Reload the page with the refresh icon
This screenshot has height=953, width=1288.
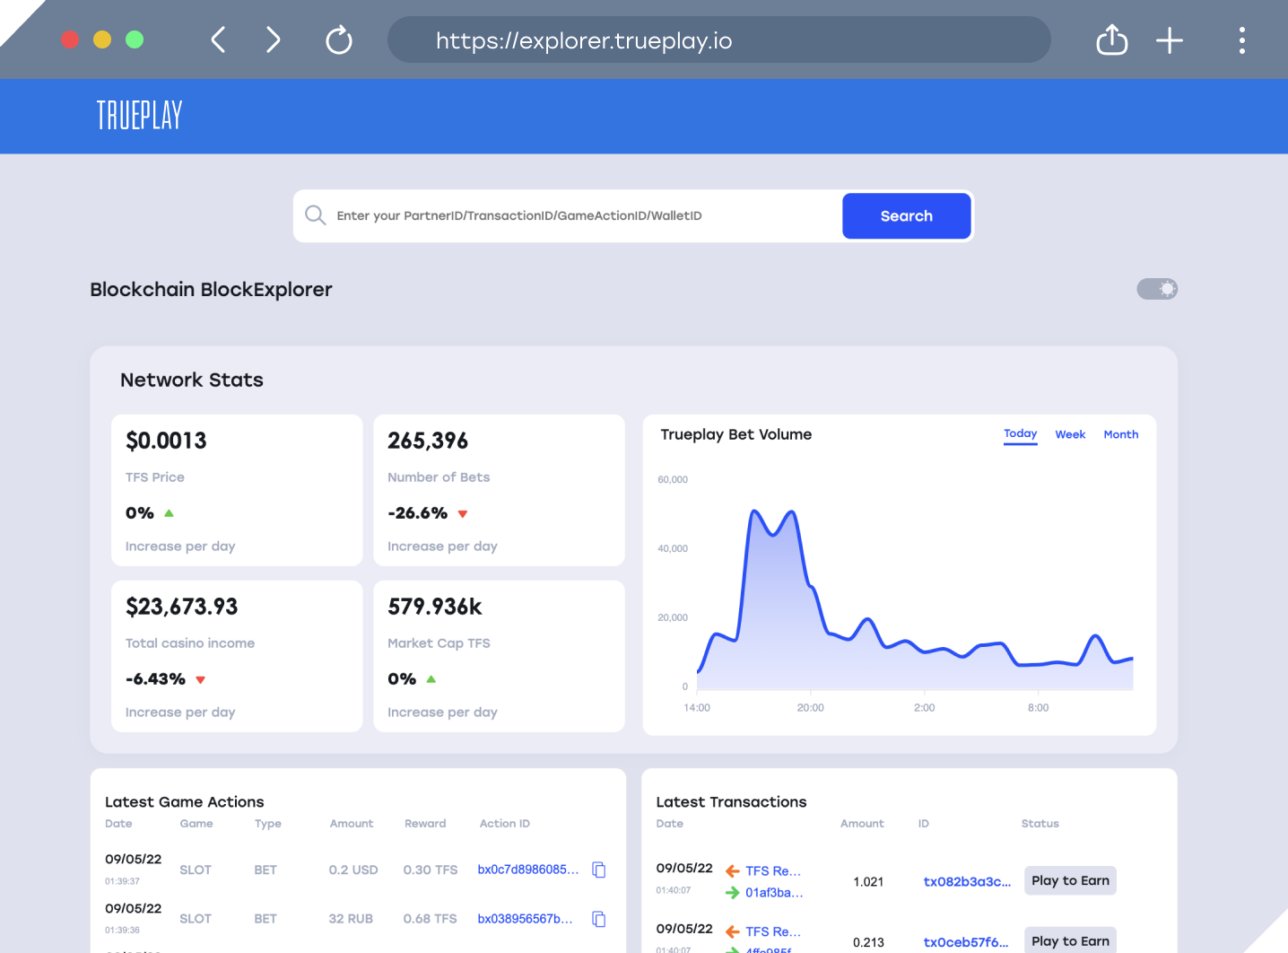(339, 40)
